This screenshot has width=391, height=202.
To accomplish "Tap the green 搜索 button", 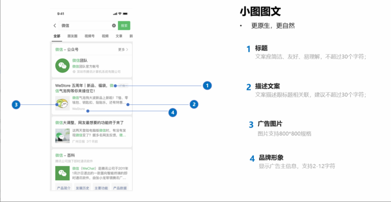I will (x=124, y=25).
